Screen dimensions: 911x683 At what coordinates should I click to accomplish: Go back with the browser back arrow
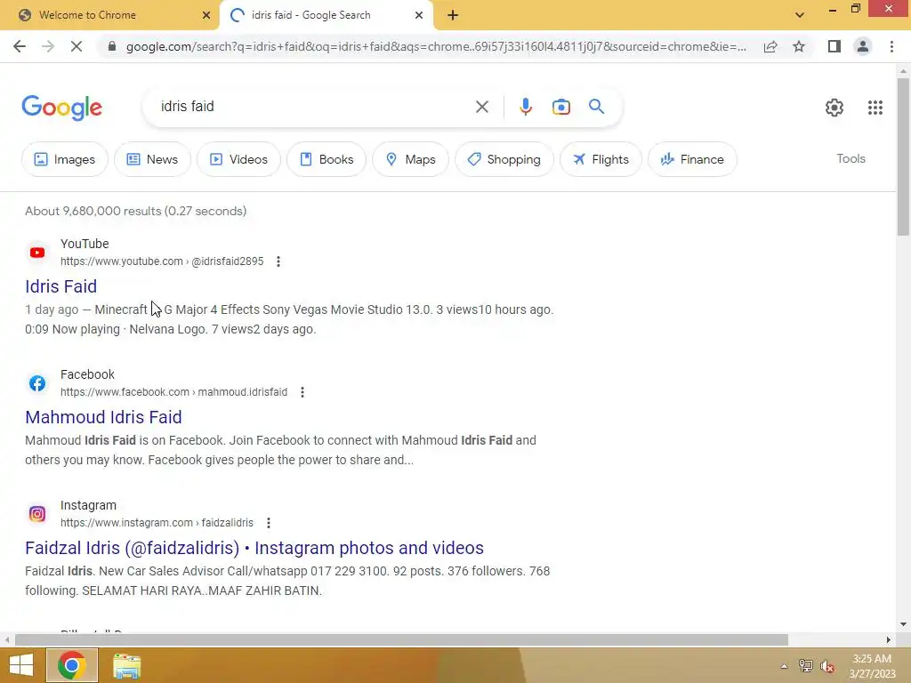pyautogui.click(x=20, y=46)
